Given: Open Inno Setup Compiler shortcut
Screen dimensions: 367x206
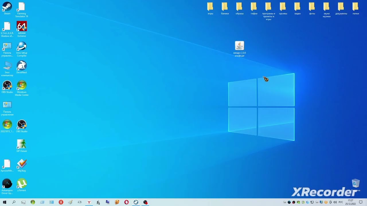Looking at the screenshot, I should (22, 49).
